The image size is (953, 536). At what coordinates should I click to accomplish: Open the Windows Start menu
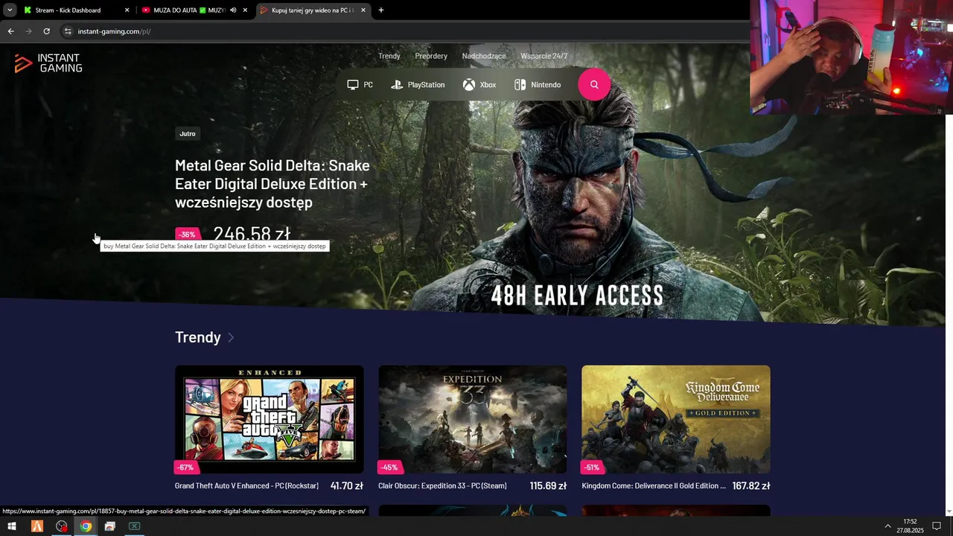12,526
